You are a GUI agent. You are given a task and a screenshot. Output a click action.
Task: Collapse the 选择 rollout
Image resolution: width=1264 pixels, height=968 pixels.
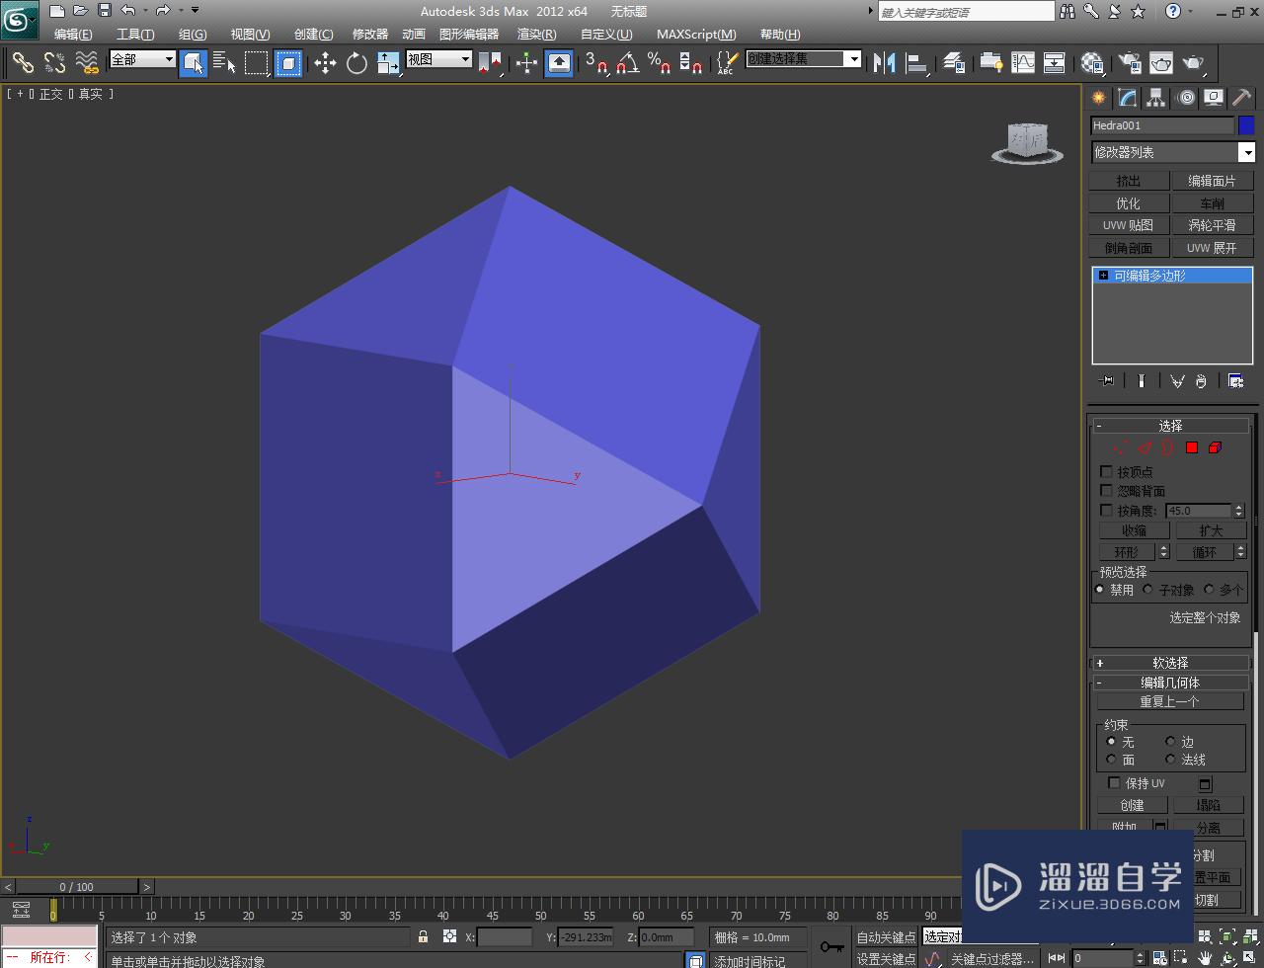1170,425
